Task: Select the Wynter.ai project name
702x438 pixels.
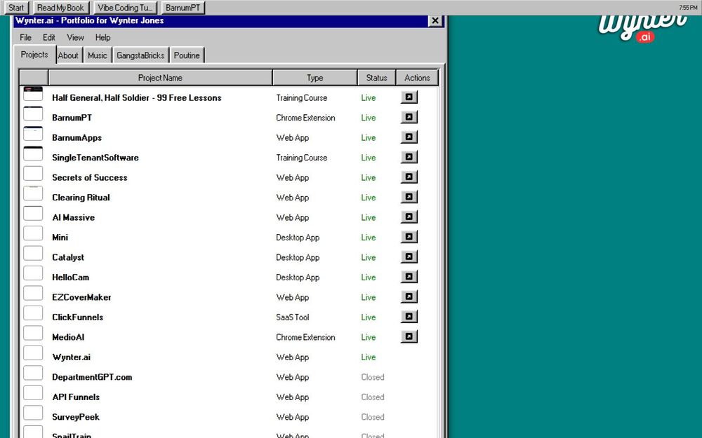Action: 71,357
